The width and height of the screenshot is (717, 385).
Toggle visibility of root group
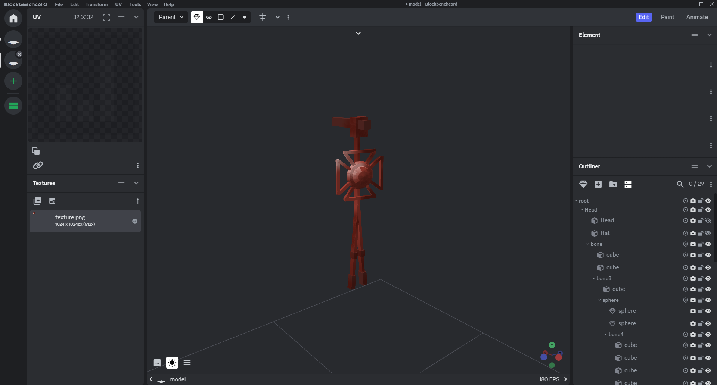708,201
